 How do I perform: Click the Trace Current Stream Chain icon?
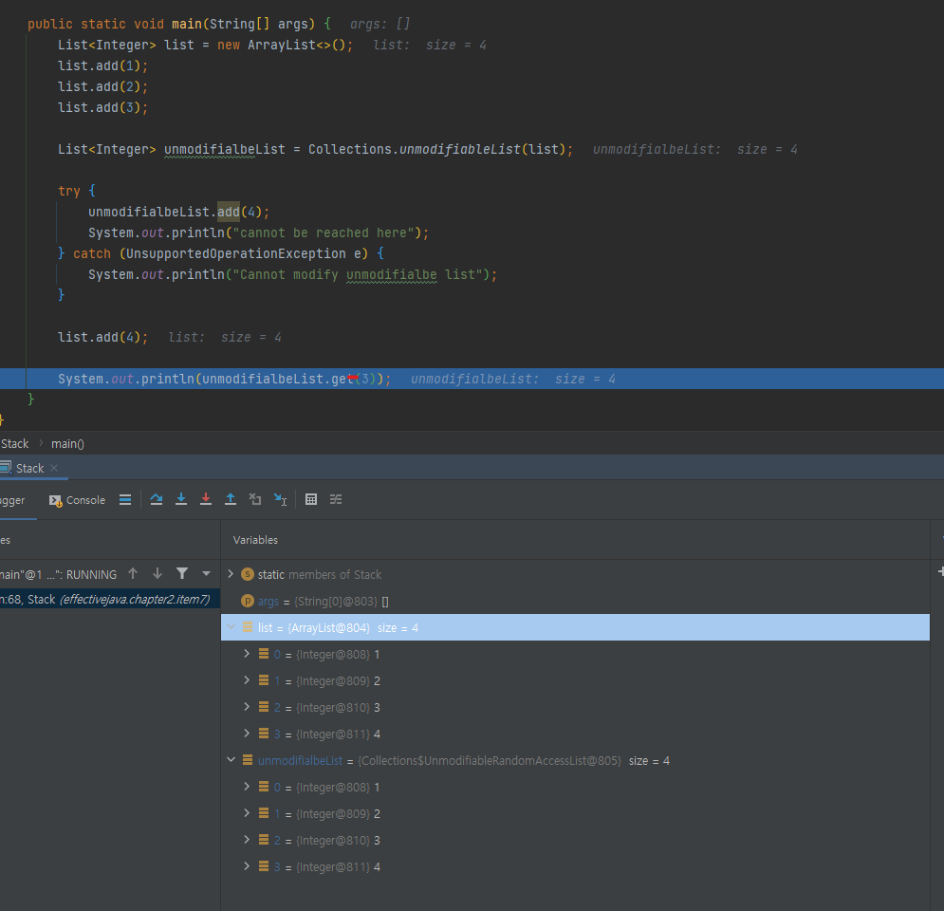pyautogui.click(x=336, y=499)
